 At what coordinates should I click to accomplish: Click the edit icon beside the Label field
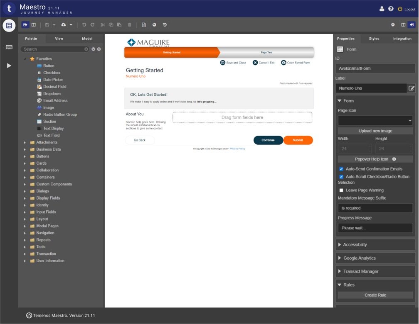[x=411, y=88]
